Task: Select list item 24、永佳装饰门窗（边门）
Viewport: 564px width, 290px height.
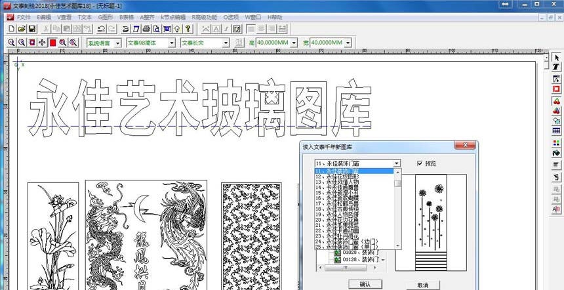Action: (355, 241)
